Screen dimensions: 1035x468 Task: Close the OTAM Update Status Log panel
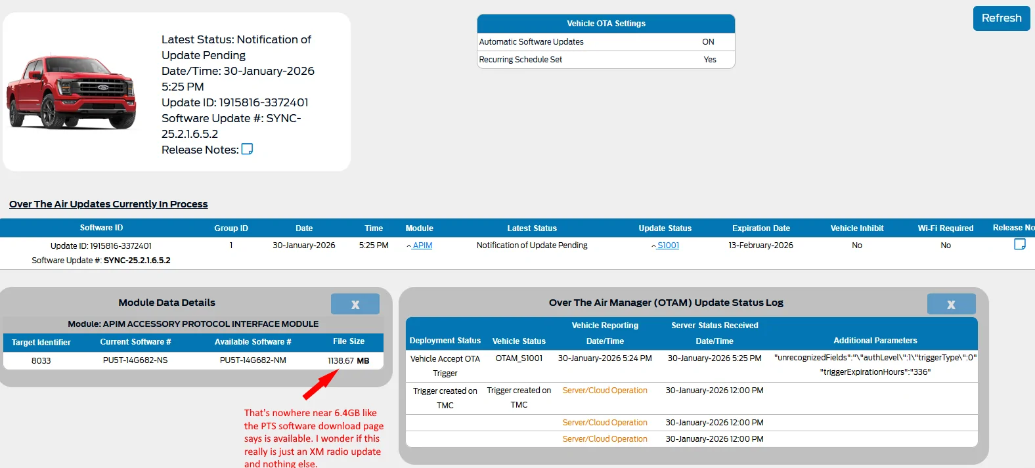951,304
